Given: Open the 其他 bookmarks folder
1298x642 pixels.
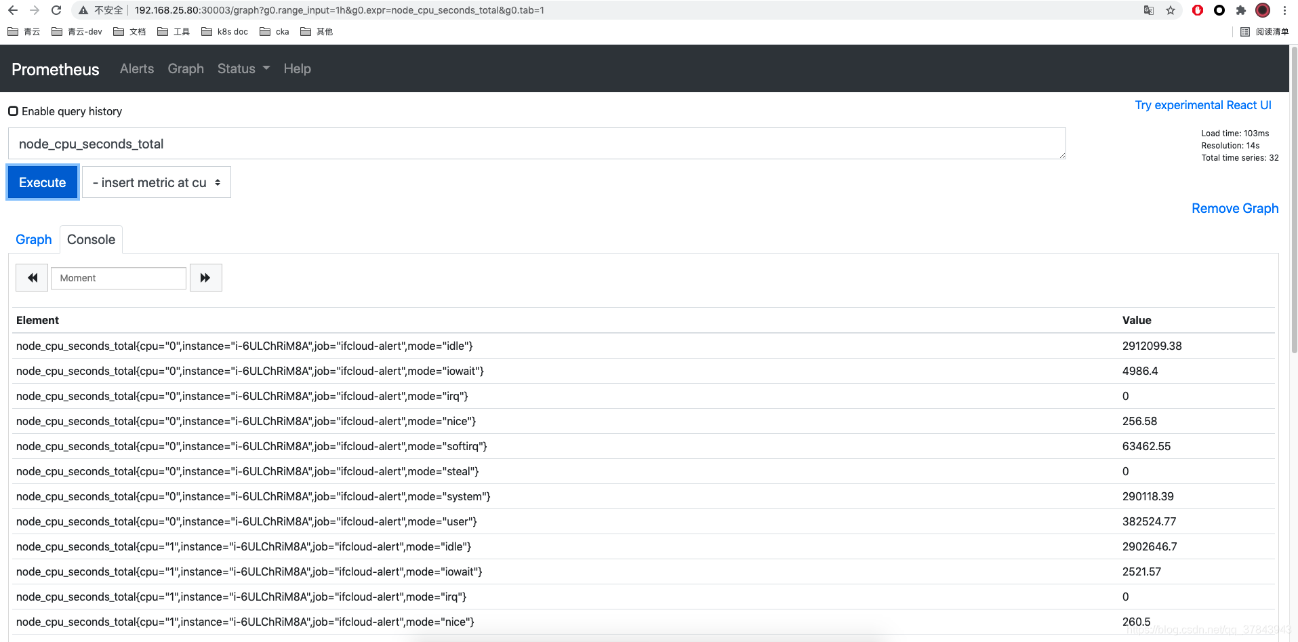Looking at the screenshot, I should coord(317,32).
